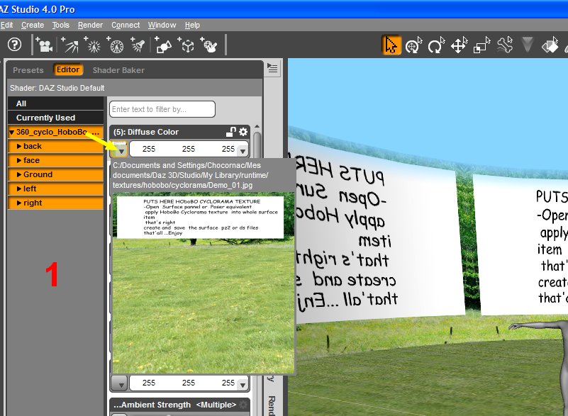Select the Node Selection arrow tool
This screenshot has width=568, height=416.
point(391,45)
